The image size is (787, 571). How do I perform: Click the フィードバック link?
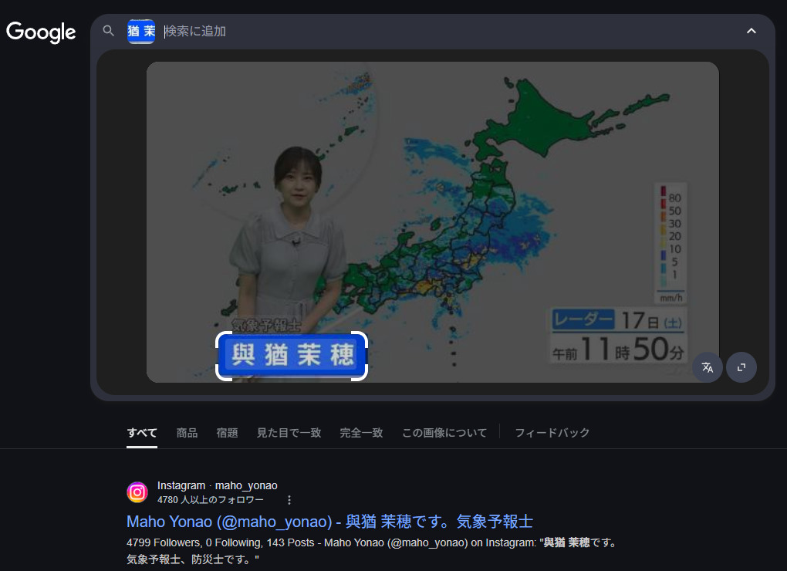click(x=552, y=433)
